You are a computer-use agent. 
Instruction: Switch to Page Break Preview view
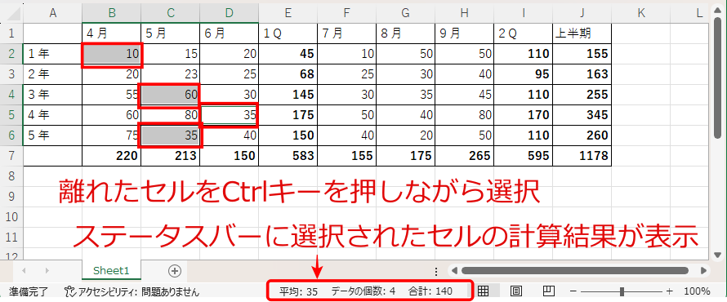(549, 291)
